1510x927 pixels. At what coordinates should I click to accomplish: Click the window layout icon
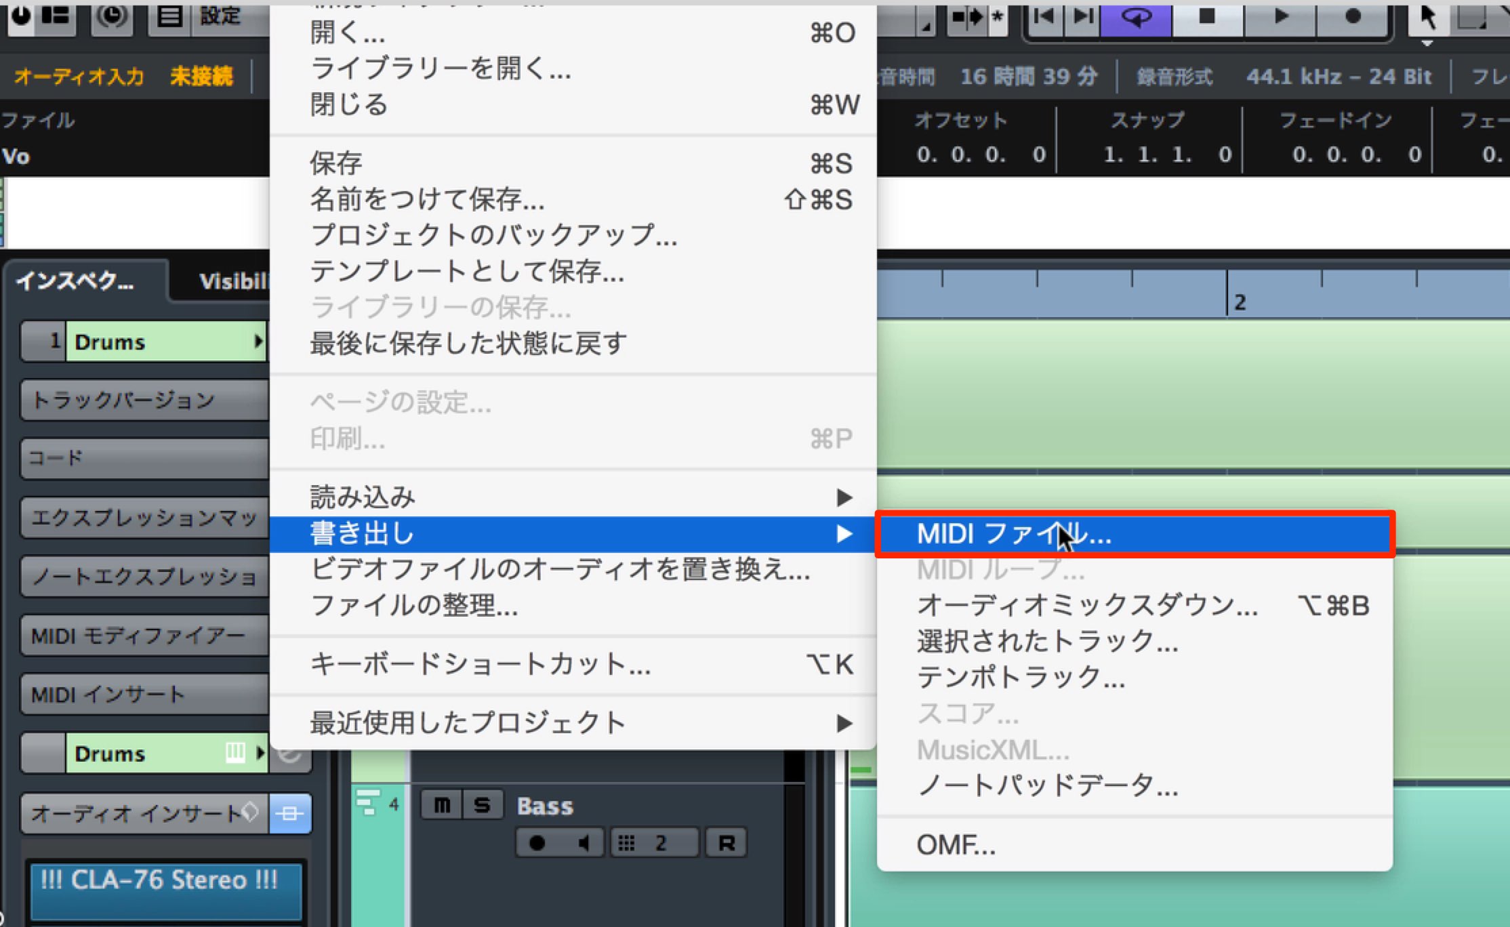tap(55, 16)
